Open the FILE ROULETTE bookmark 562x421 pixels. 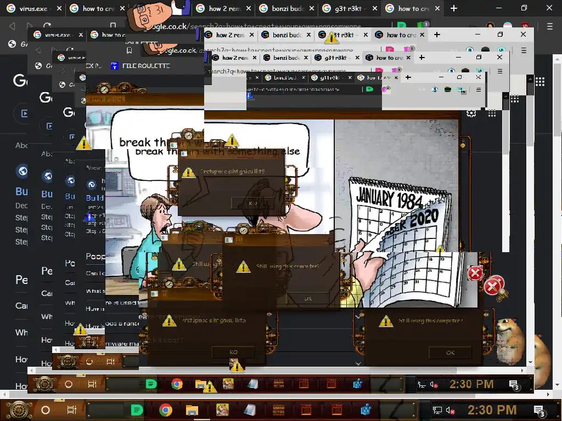pos(140,66)
